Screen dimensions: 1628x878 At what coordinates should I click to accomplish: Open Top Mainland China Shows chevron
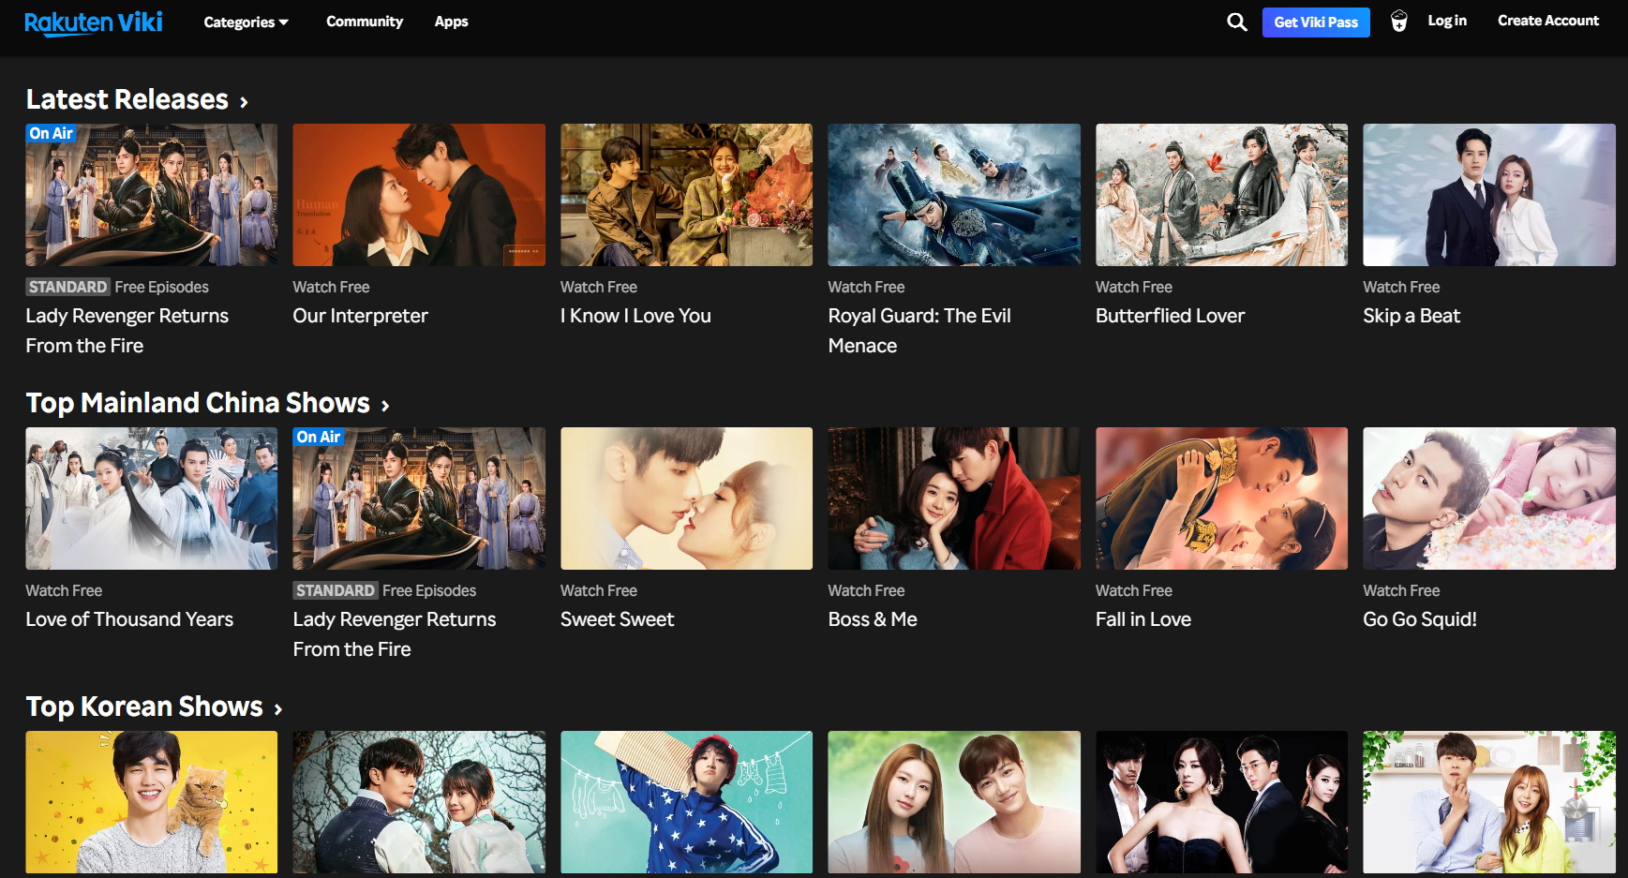tap(384, 406)
